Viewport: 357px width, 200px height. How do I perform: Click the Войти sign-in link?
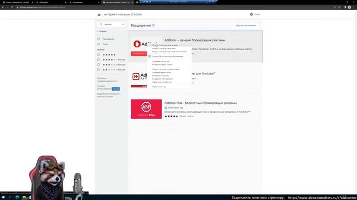[x=258, y=14]
